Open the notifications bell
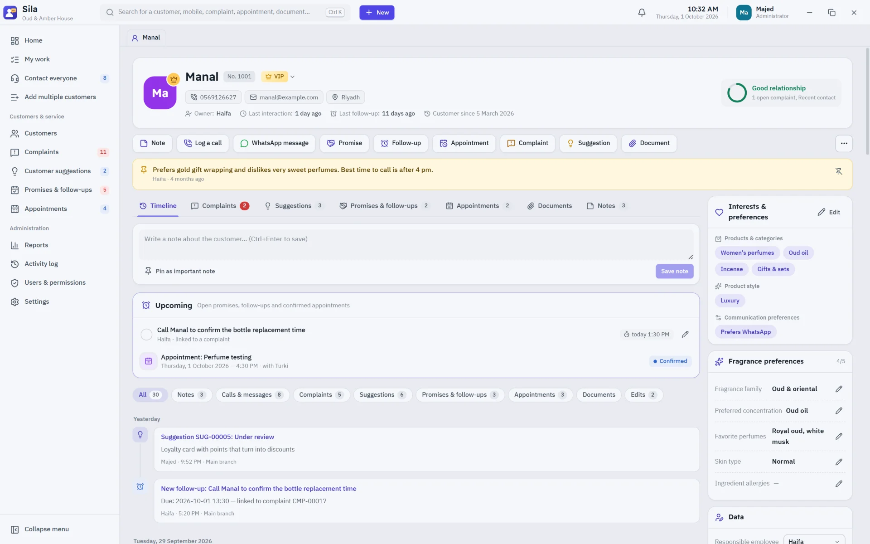The height and width of the screenshot is (544, 870). [642, 13]
